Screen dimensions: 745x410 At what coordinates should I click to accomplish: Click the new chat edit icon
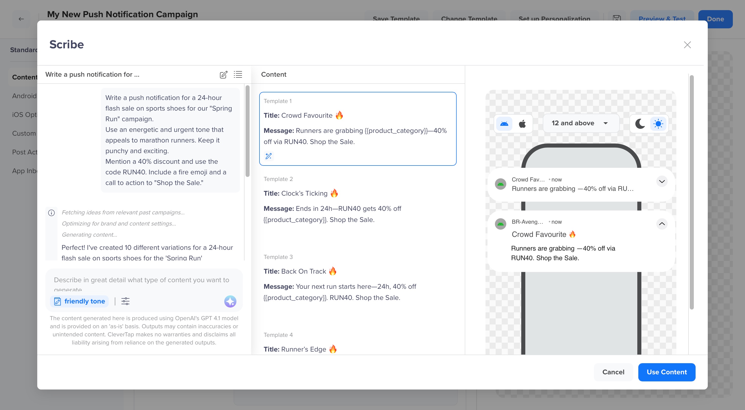point(223,75)
